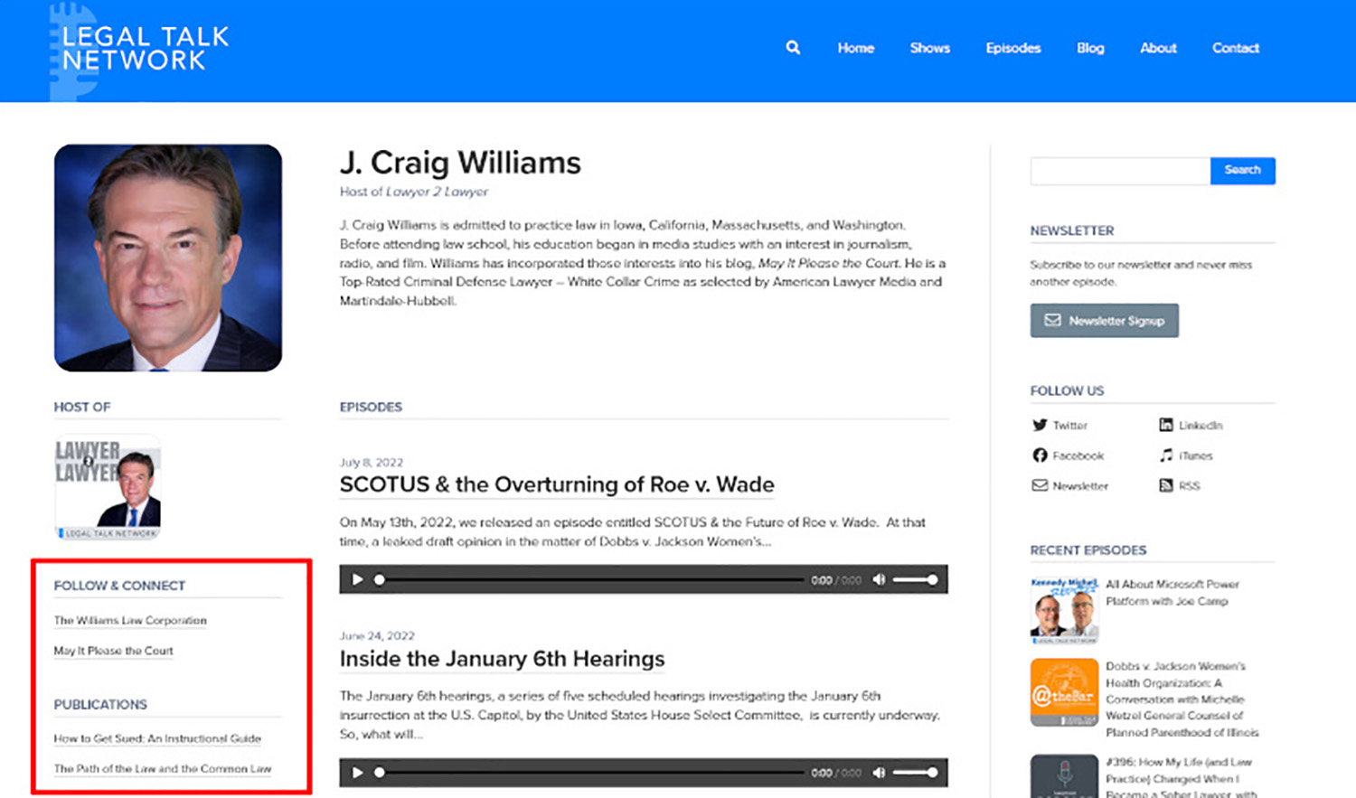Image resolution: width=1356 pixels, height=798 pixels.
Task: Click the blue Search button
Action: pos(1242,170)
